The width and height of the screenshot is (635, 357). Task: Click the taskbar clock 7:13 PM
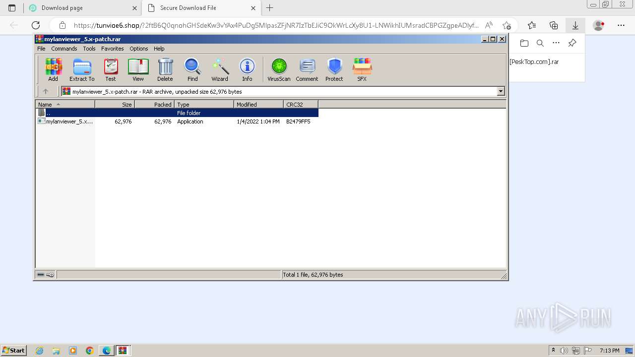[610, 351]
